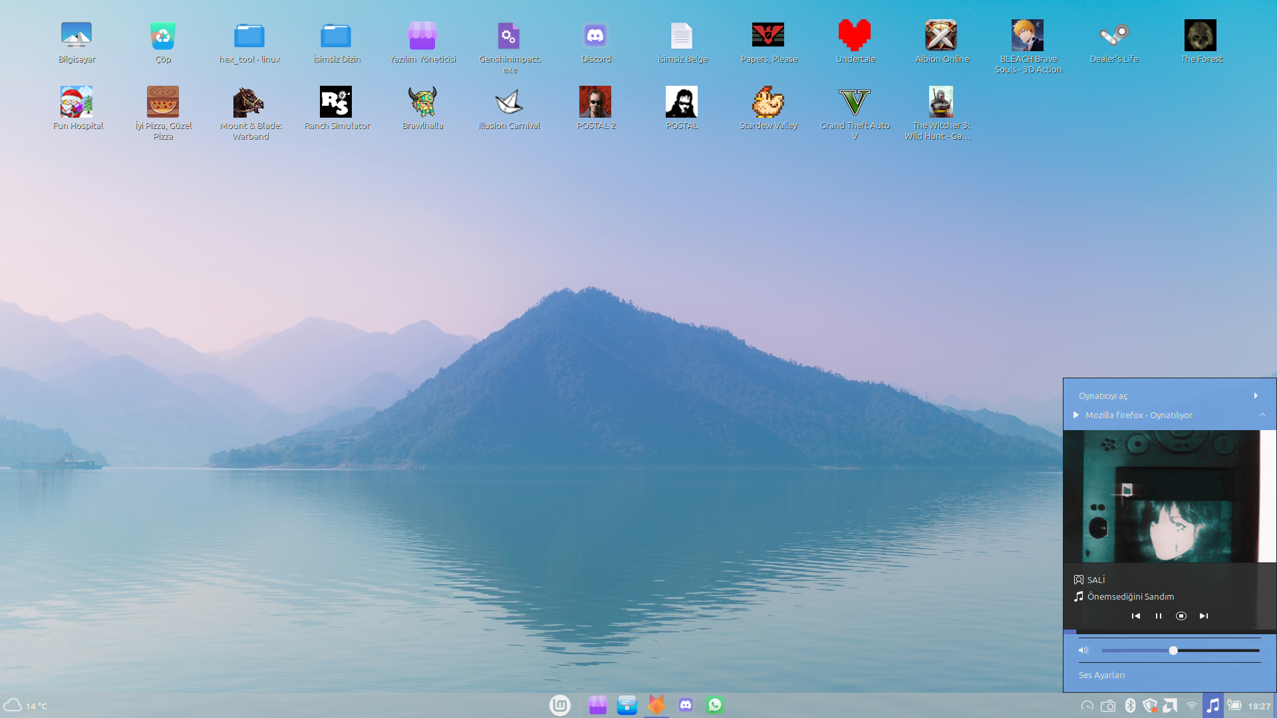Click the volume slider handle

tap(1173, 651)
